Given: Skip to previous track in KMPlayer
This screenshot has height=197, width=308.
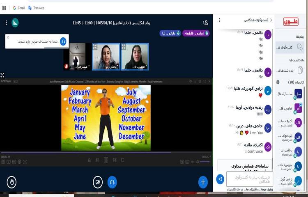Looking at the screenshot, I should pos(97,160).
